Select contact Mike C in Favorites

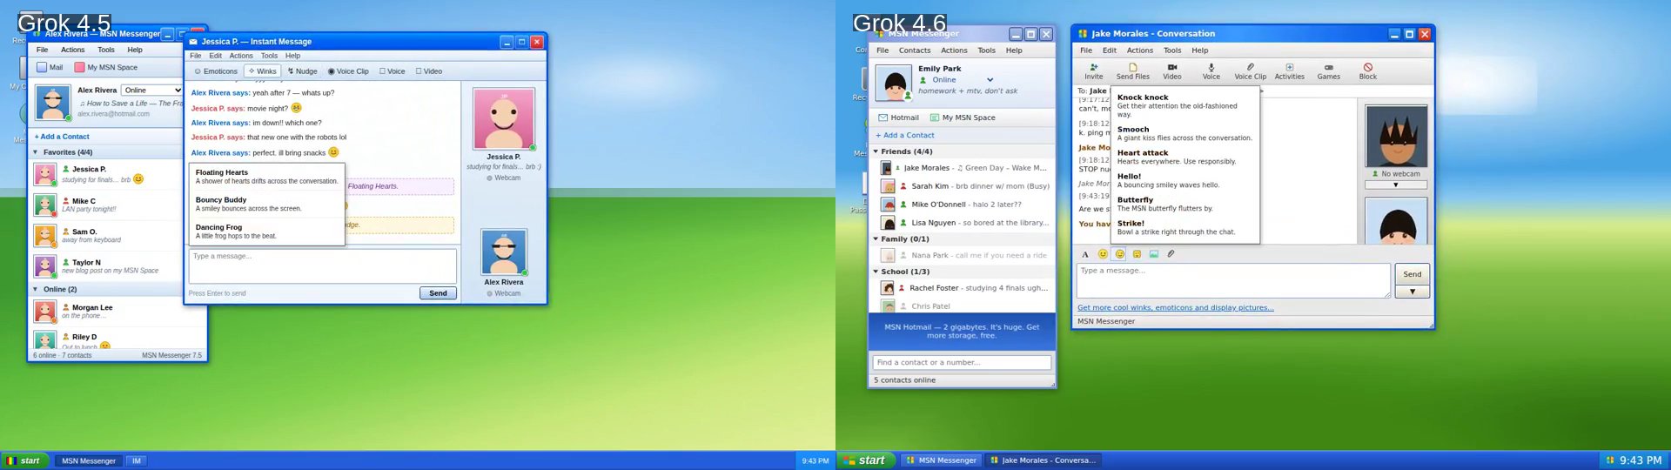tap(106, 205)
